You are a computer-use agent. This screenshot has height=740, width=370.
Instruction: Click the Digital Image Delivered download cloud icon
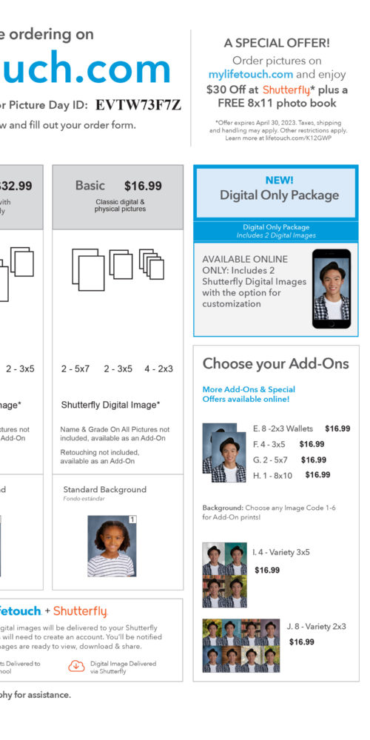coord(76,666)
